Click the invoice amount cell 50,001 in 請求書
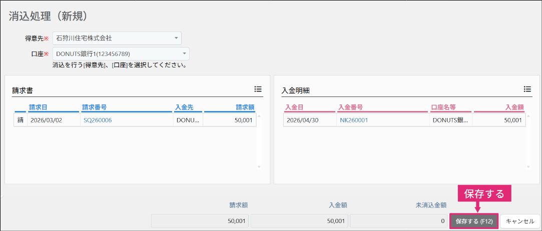542x231 pixels. pyautogui.click(x=230, y=120)
